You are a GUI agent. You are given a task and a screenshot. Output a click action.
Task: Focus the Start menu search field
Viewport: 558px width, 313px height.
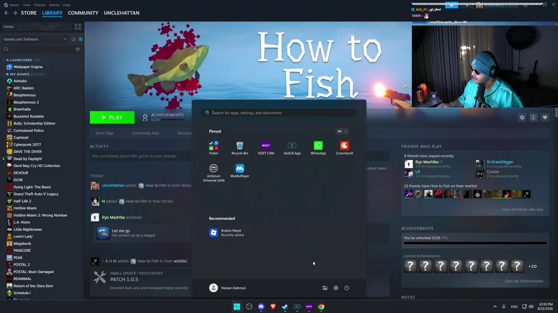[279, 113]
